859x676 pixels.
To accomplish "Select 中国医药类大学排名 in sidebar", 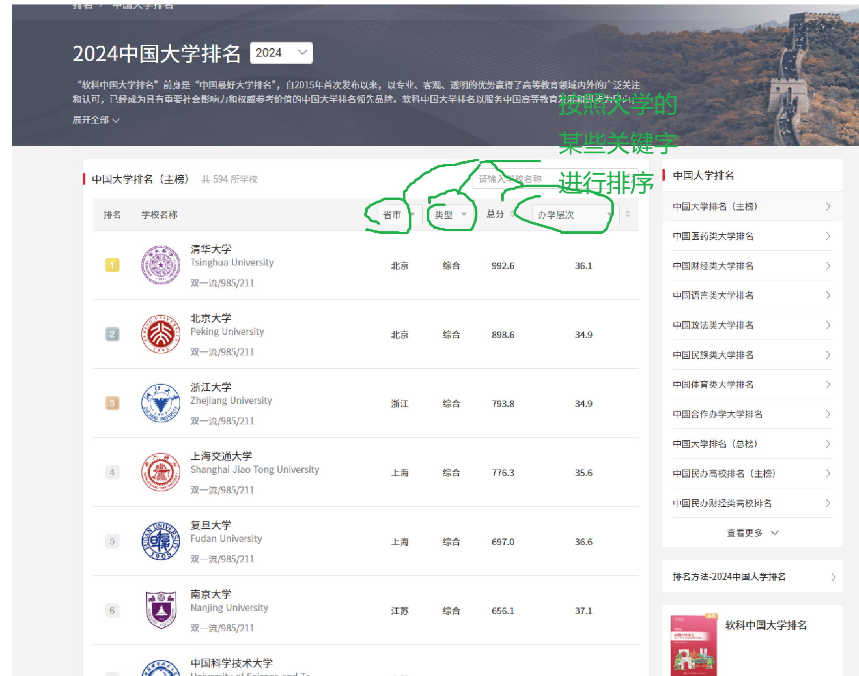I will tap(752, 236).
